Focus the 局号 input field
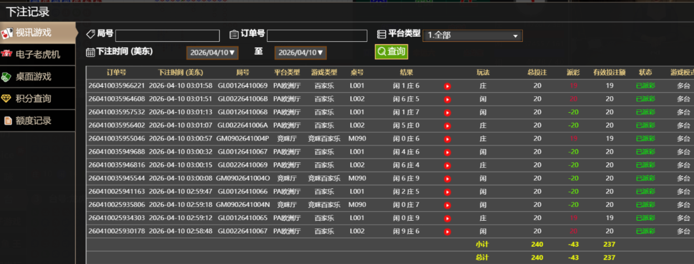The image size is (694, 264). click(x=167, y=36)
